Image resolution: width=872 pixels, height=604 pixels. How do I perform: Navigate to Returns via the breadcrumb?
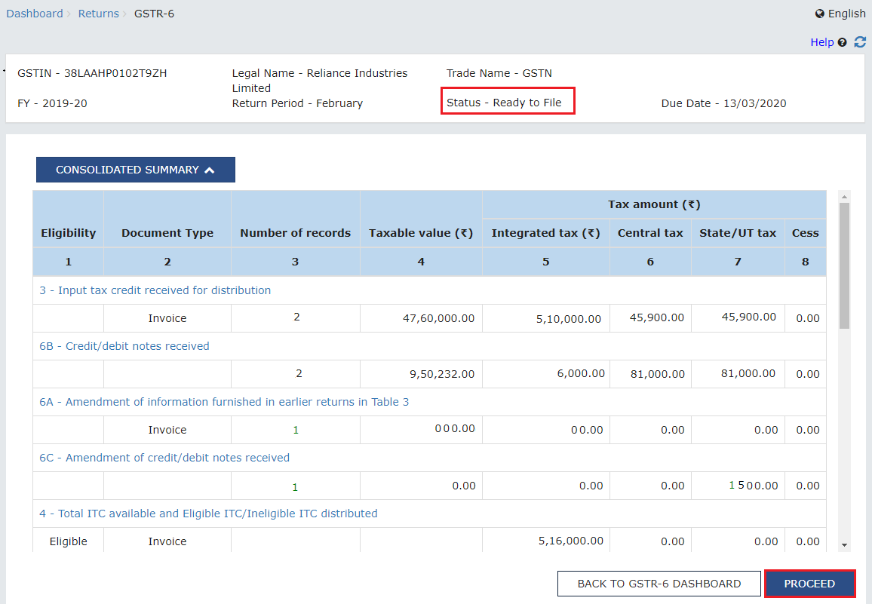click(98, 13)
